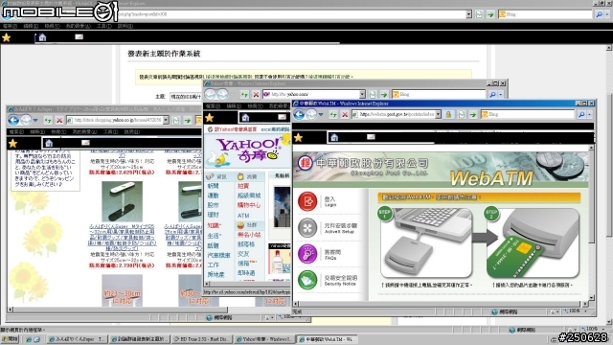The width and height of the screenshot is (613, 345).
Task: Click the home icon in Yahoo Japan shopping window
Action: 49,143
